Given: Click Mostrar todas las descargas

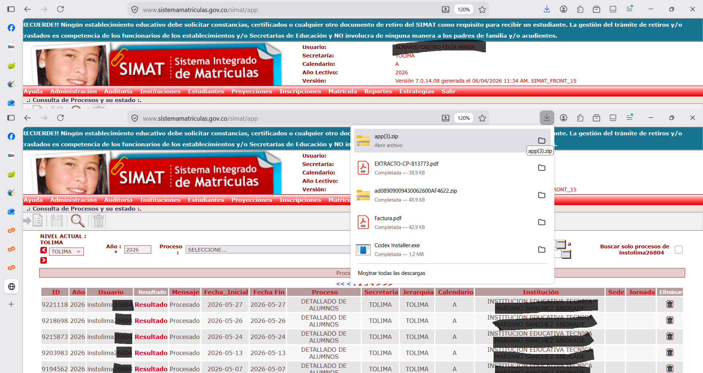Looking at the screenshot, I should pyautogui.click(x=391, y=273).
